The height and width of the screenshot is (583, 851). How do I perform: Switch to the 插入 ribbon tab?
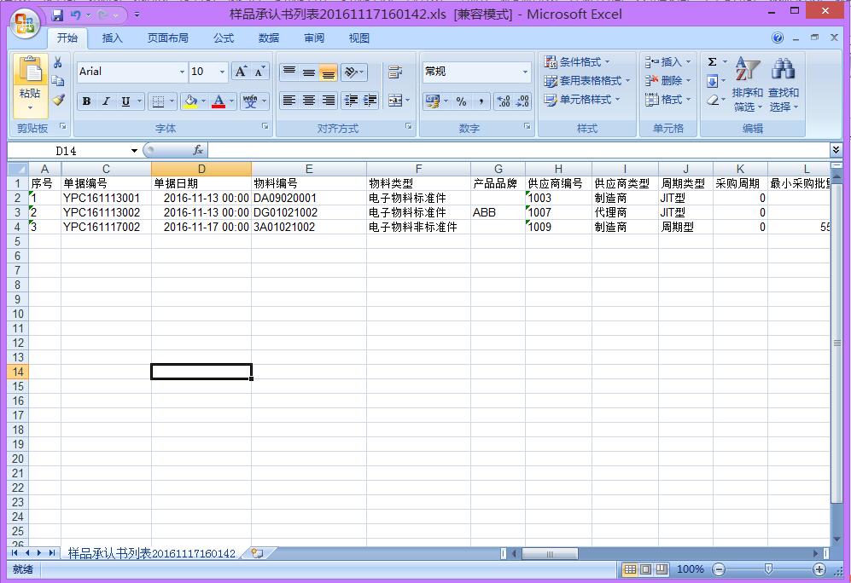(113, 38)
